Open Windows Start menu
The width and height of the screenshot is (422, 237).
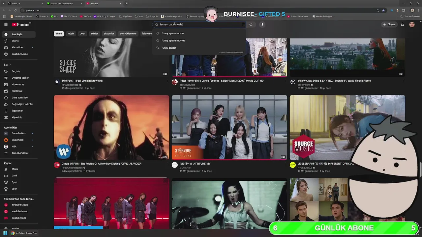coord(5,233)
